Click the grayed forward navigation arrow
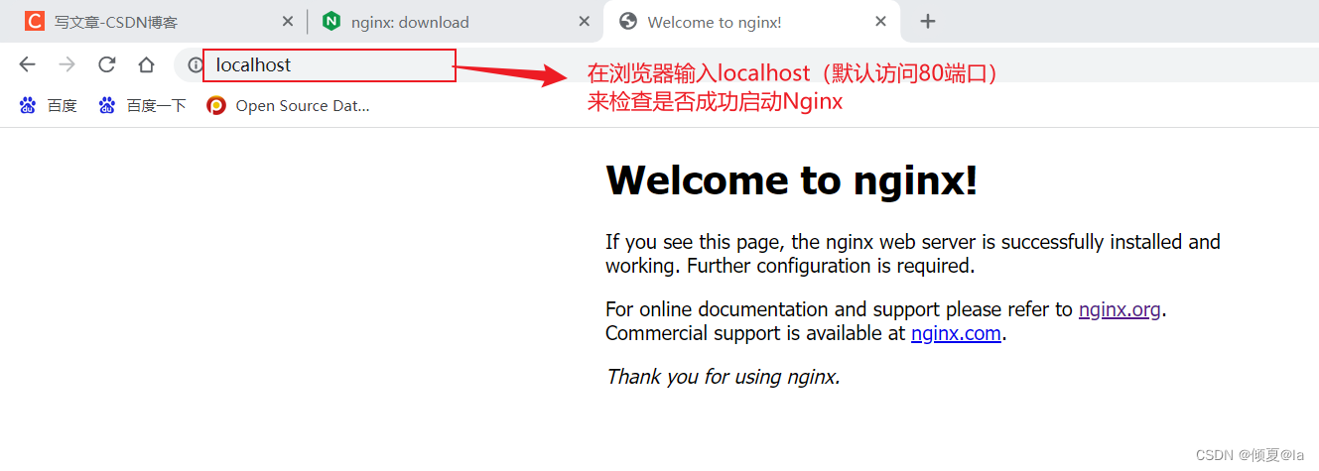 [x=66, y=64]
